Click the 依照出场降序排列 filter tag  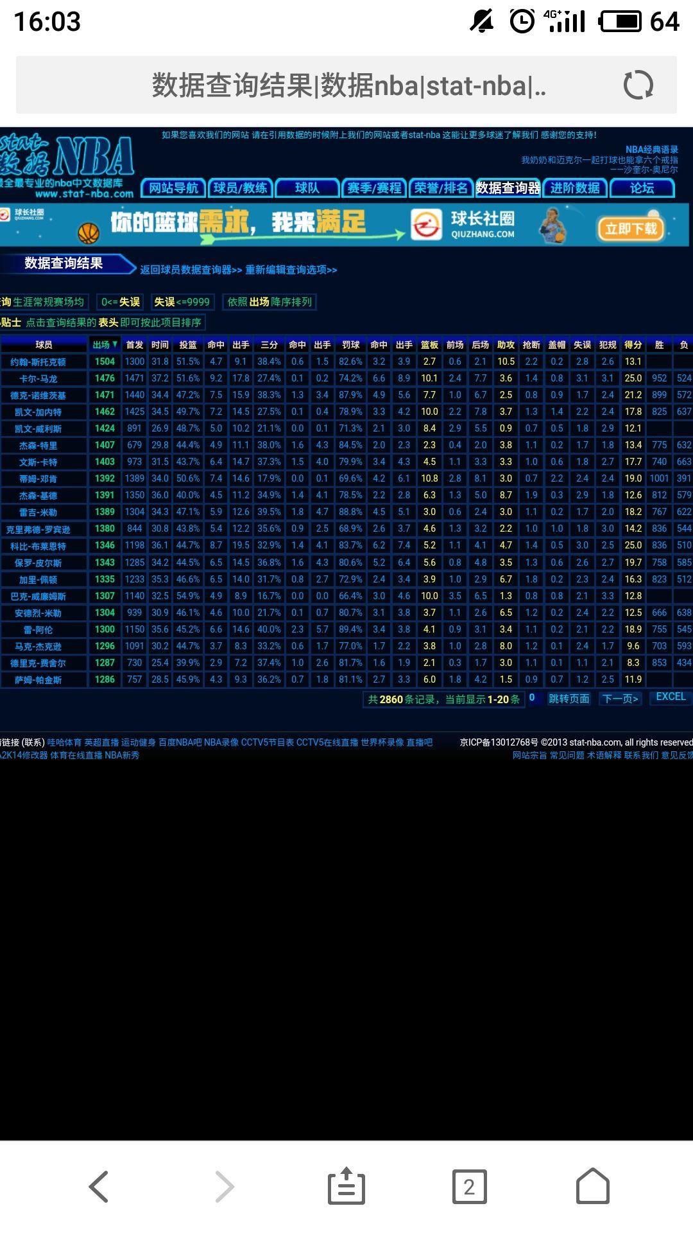(269, 302)
